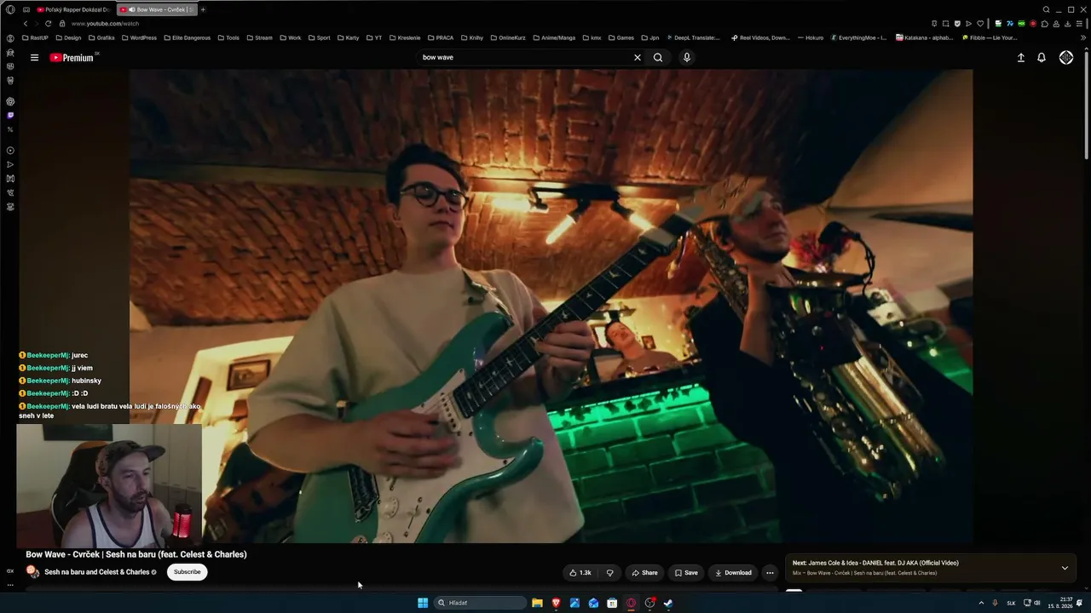
Task: Open the WordPress bookmarks folder
Action: 139,37
